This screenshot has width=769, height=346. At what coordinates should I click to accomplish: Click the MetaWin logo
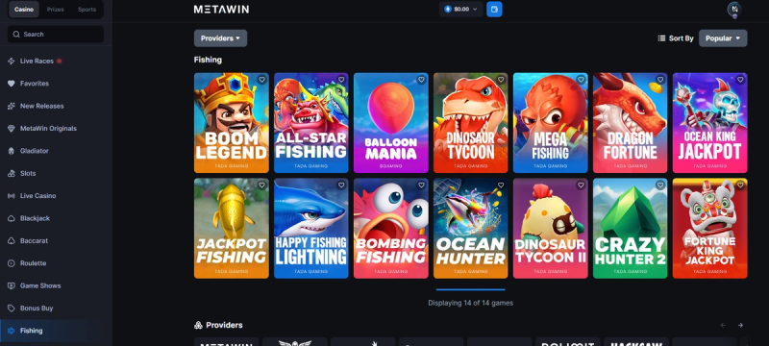tap(221, 10)
